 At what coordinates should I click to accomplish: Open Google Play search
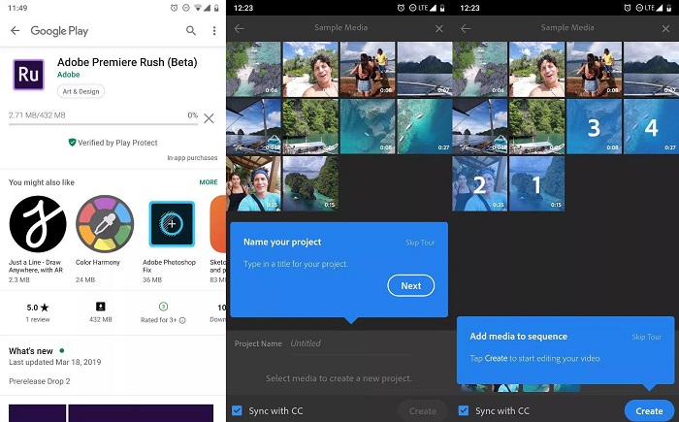click(191, 30)
